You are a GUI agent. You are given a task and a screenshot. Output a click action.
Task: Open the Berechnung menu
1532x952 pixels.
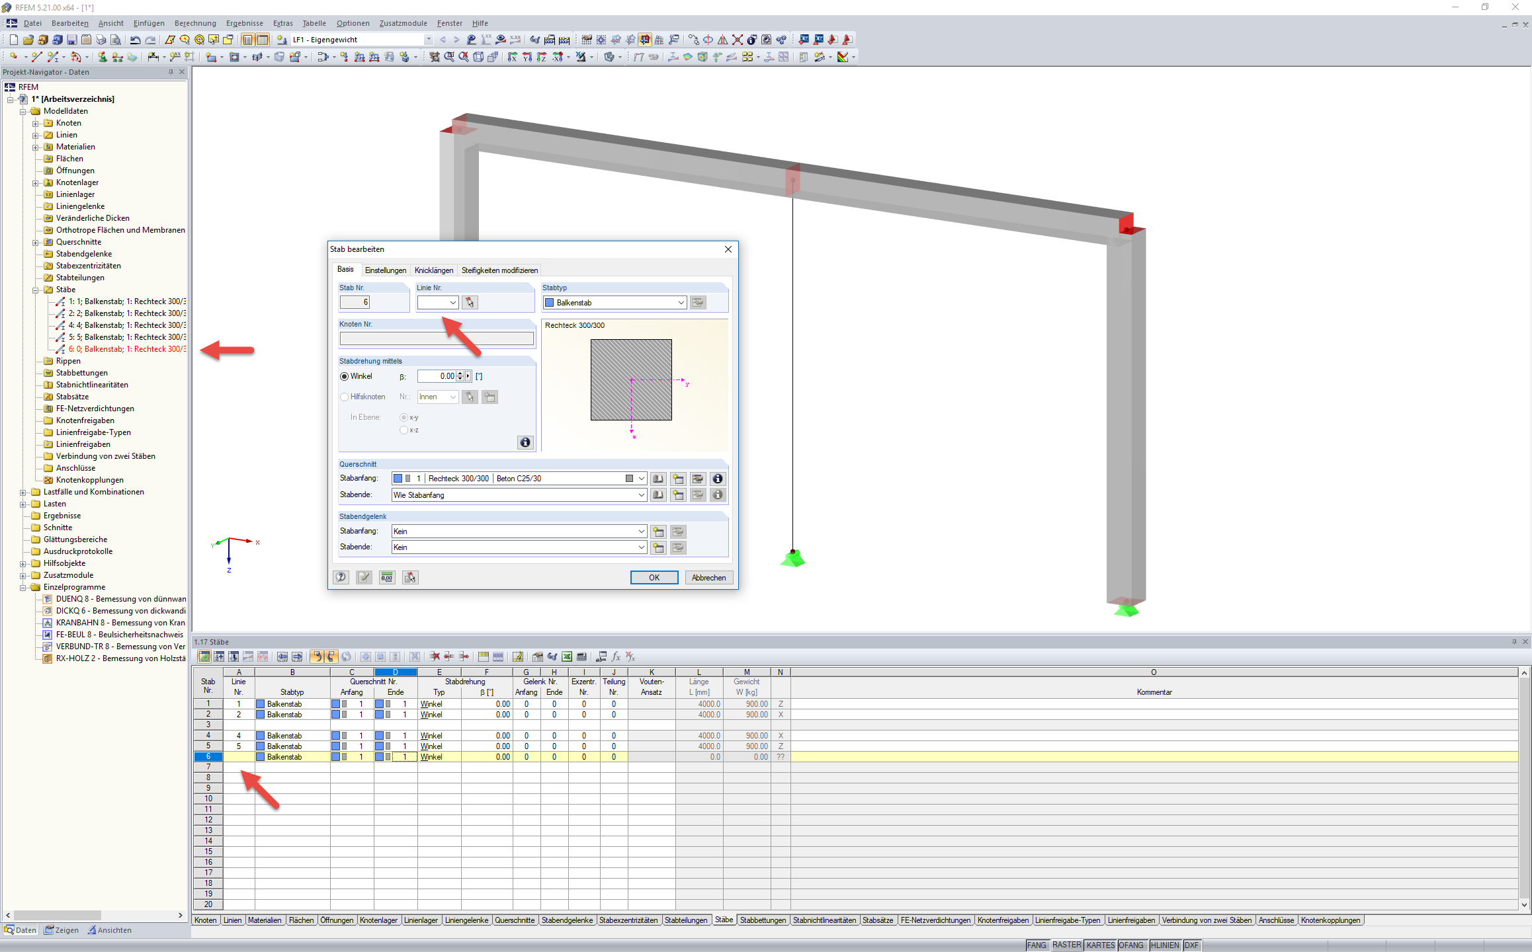click(x=195, y=23)
